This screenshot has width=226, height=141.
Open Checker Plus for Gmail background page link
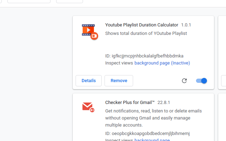coord(152,140)
